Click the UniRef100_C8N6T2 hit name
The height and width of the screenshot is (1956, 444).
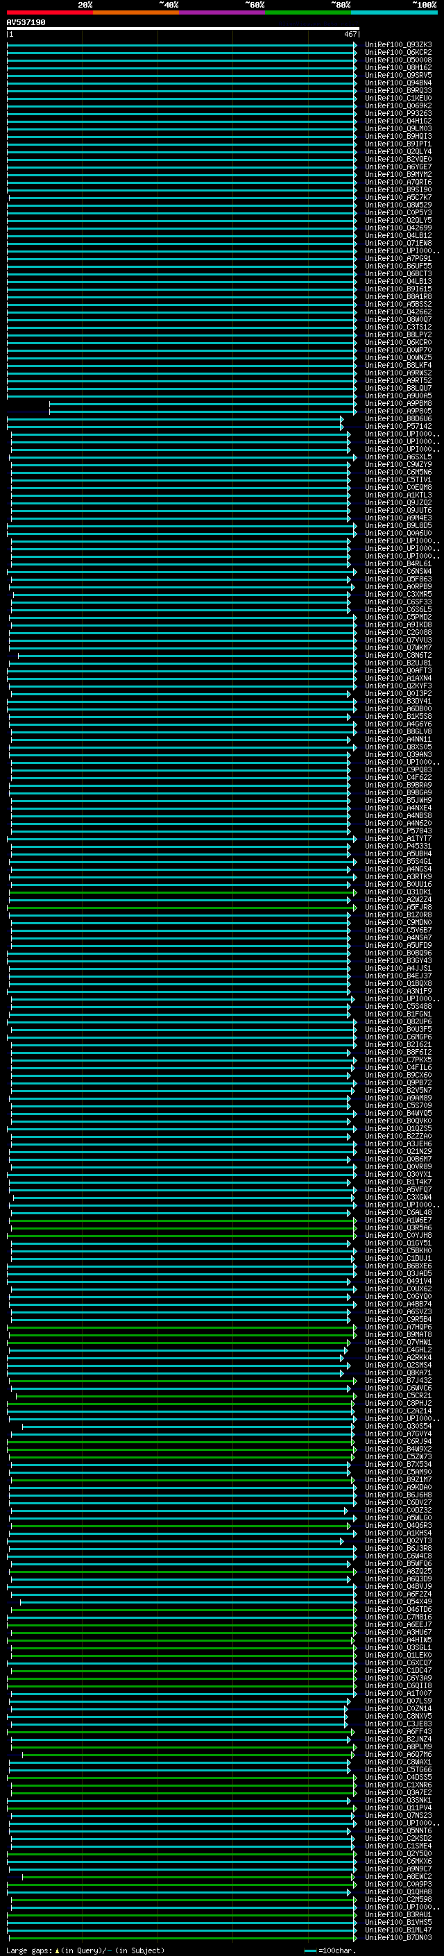[x=398, y=655]
